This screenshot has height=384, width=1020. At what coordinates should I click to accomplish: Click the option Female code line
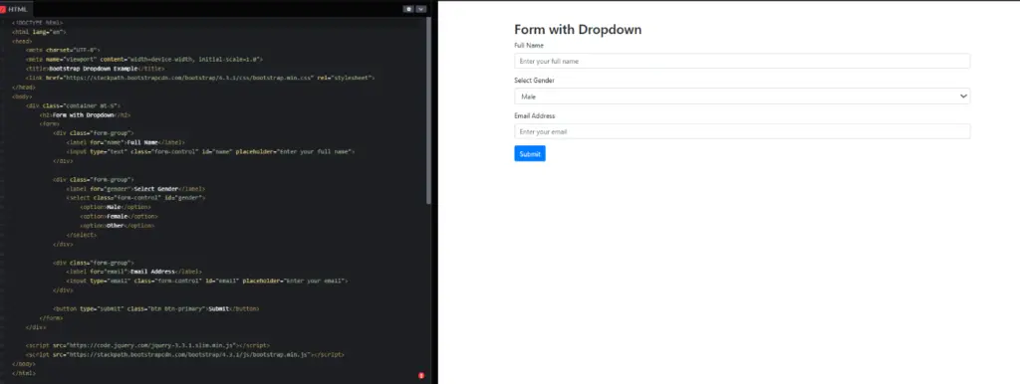[119, 216]
